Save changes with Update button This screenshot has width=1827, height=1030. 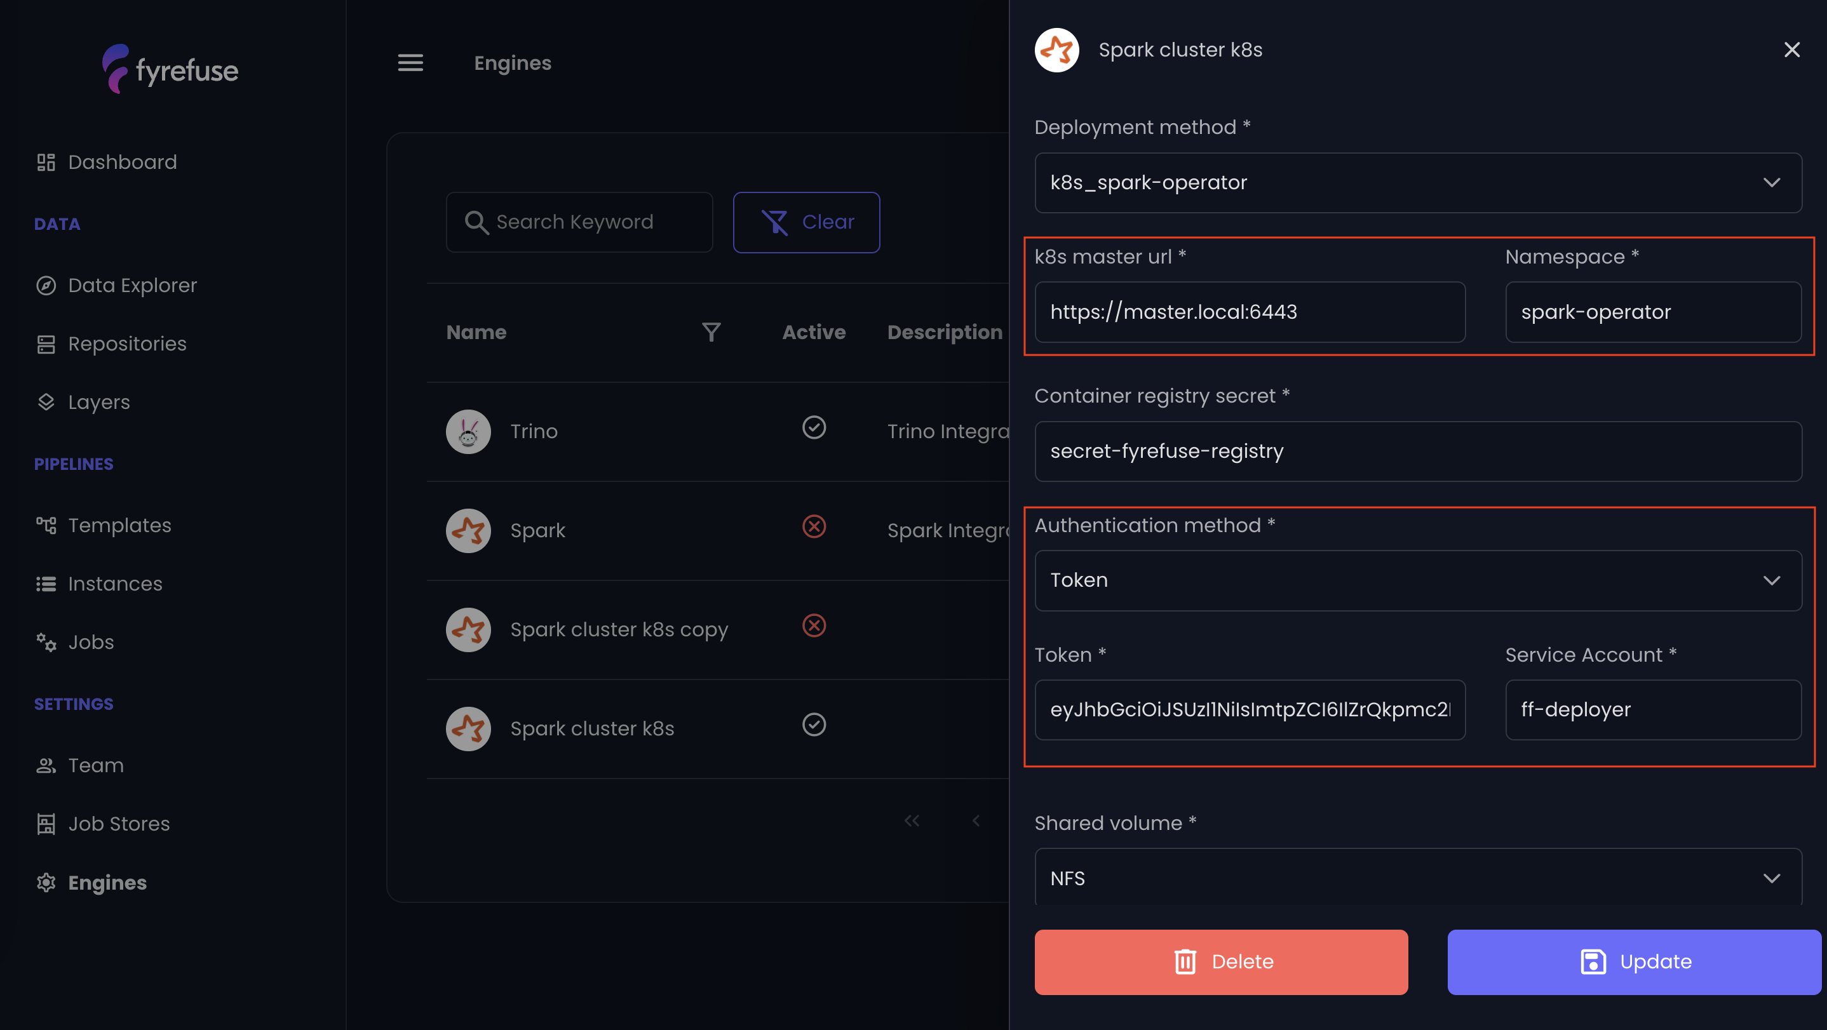pos(1633,962)
